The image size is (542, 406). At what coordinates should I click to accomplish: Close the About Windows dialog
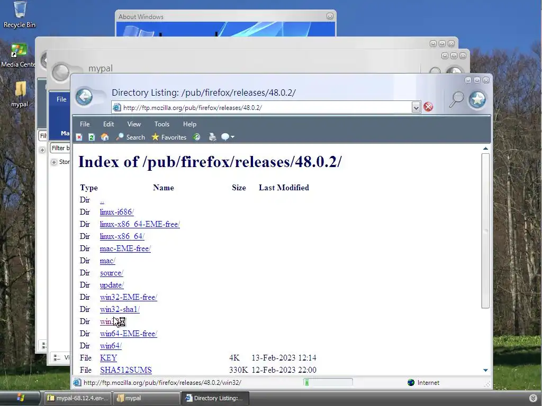tap(330, 16)
